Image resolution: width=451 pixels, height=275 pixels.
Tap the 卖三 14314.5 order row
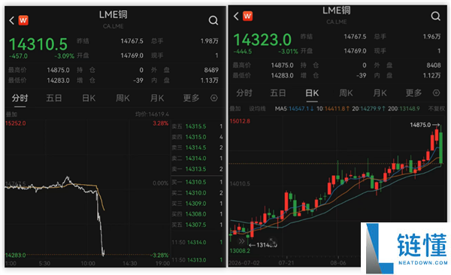(x=197, y=147)
